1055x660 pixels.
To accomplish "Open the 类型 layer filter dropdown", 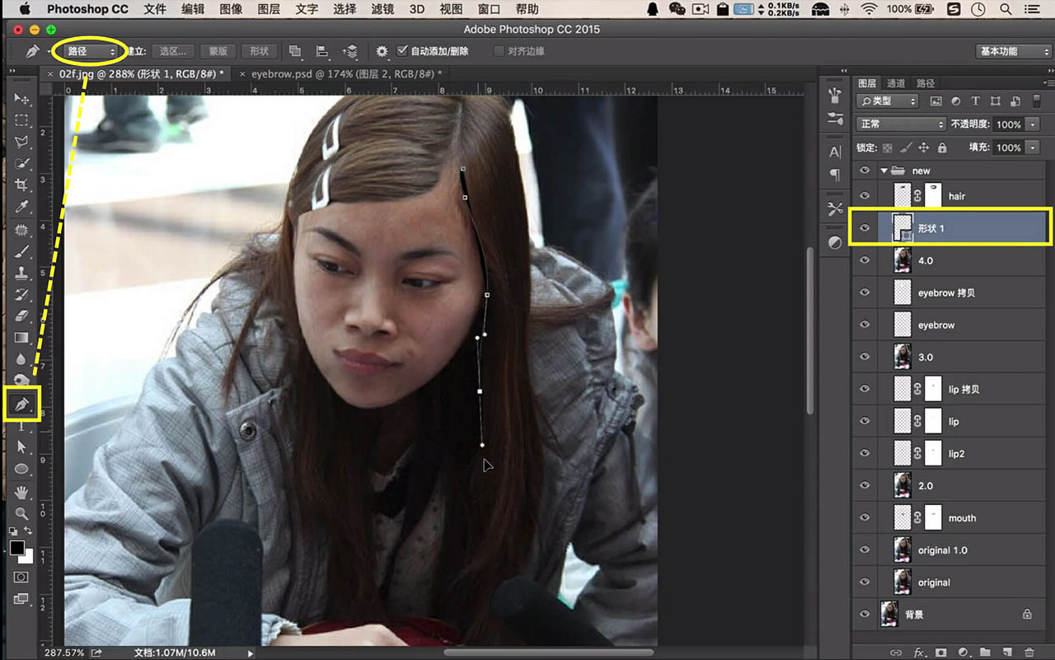I will pyautogui.click(x=888, y=101).
